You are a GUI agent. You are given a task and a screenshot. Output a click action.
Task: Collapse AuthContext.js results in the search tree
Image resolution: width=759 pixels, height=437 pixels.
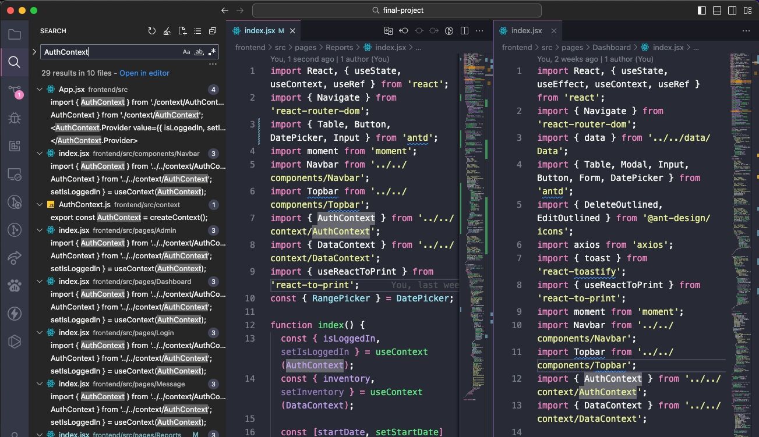point(40,204)
